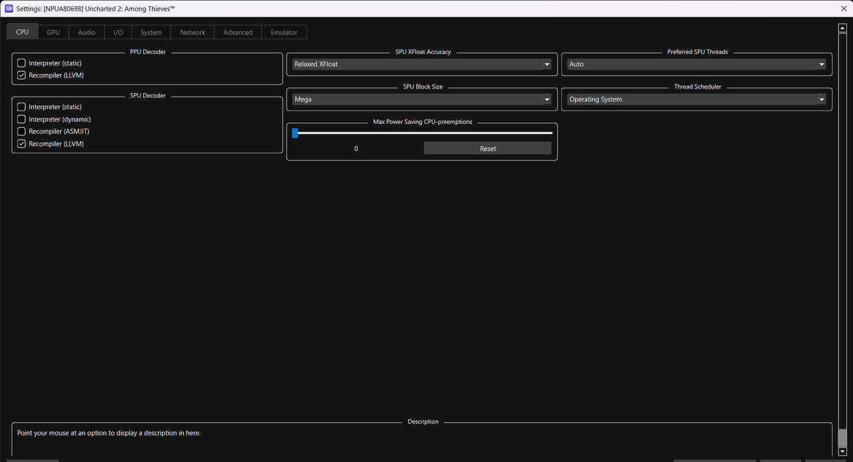Click the Max Power Saving CPU-preemptions slider handle
Viewport: 853px width, 462px height.
click(295, 133)
